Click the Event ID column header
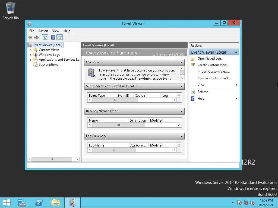 (x=124, y=96)
